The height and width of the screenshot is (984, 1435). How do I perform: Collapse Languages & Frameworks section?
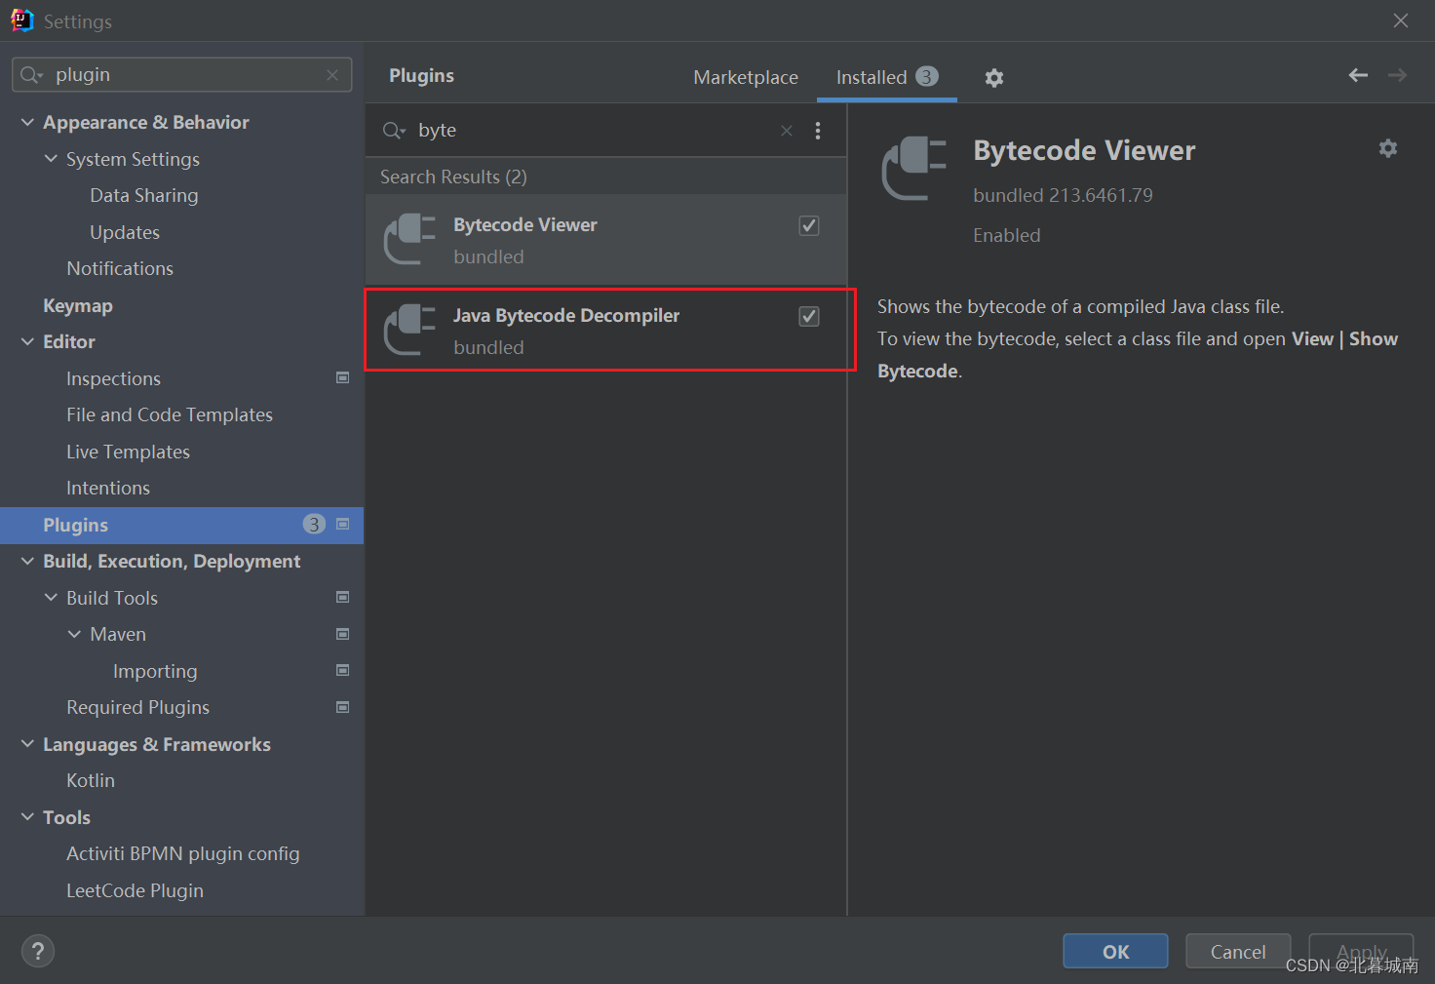point(27,744)
